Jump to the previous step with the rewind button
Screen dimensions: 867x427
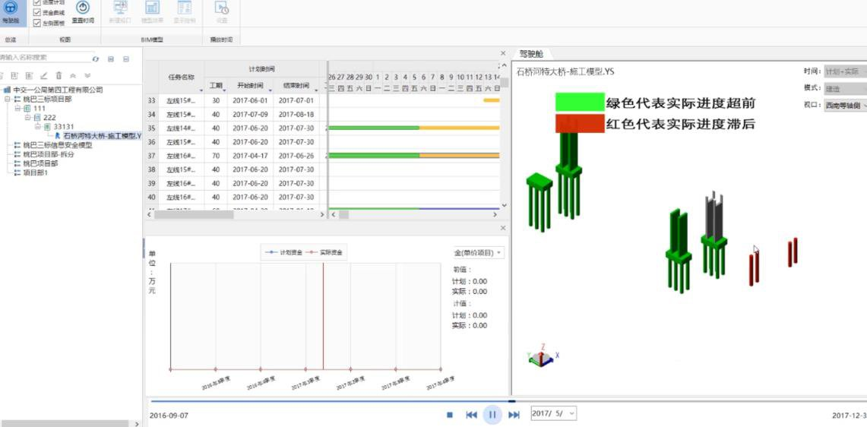[x=471, y=414]
